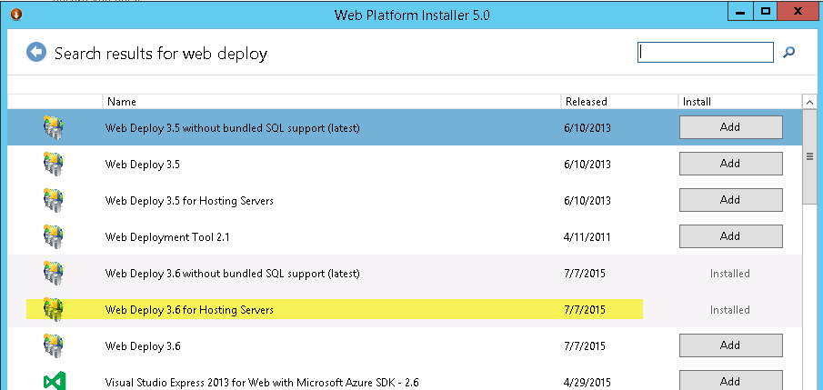Click the "Search results for web deploy" heading
This screenshot has height=390, width=823.
(161, 54)
